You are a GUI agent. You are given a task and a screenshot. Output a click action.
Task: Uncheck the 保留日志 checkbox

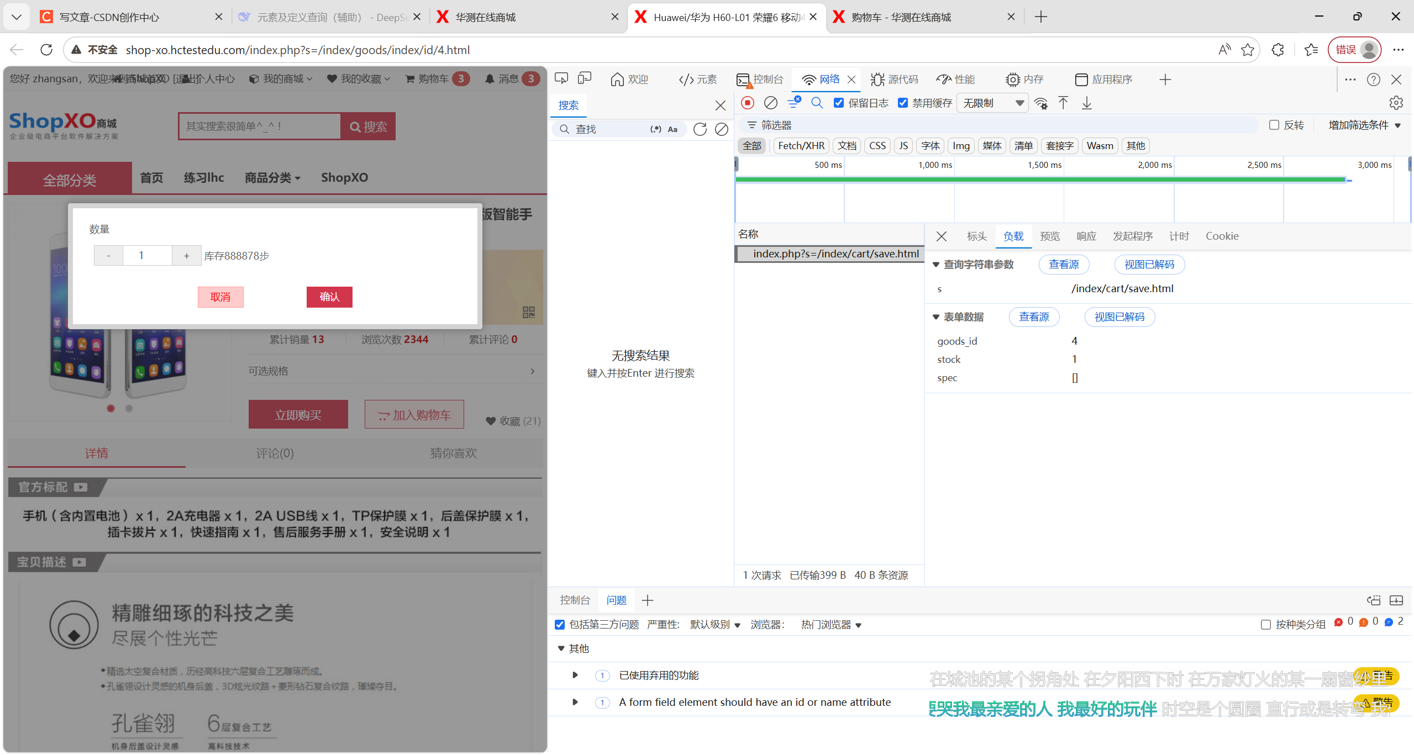click(x=839, y=103)
